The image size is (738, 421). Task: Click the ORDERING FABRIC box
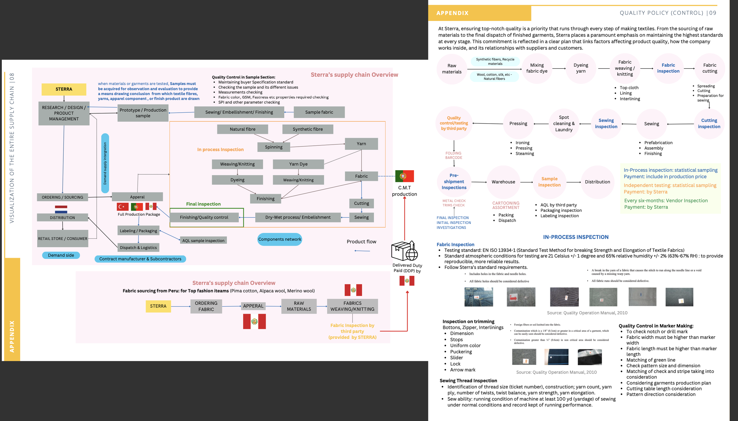pos(206,306)
